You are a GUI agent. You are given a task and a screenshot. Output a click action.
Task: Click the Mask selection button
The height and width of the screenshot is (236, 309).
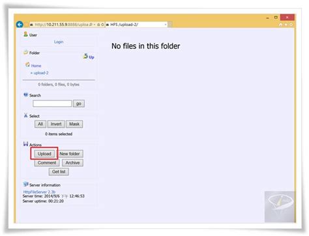click(74, 124)
